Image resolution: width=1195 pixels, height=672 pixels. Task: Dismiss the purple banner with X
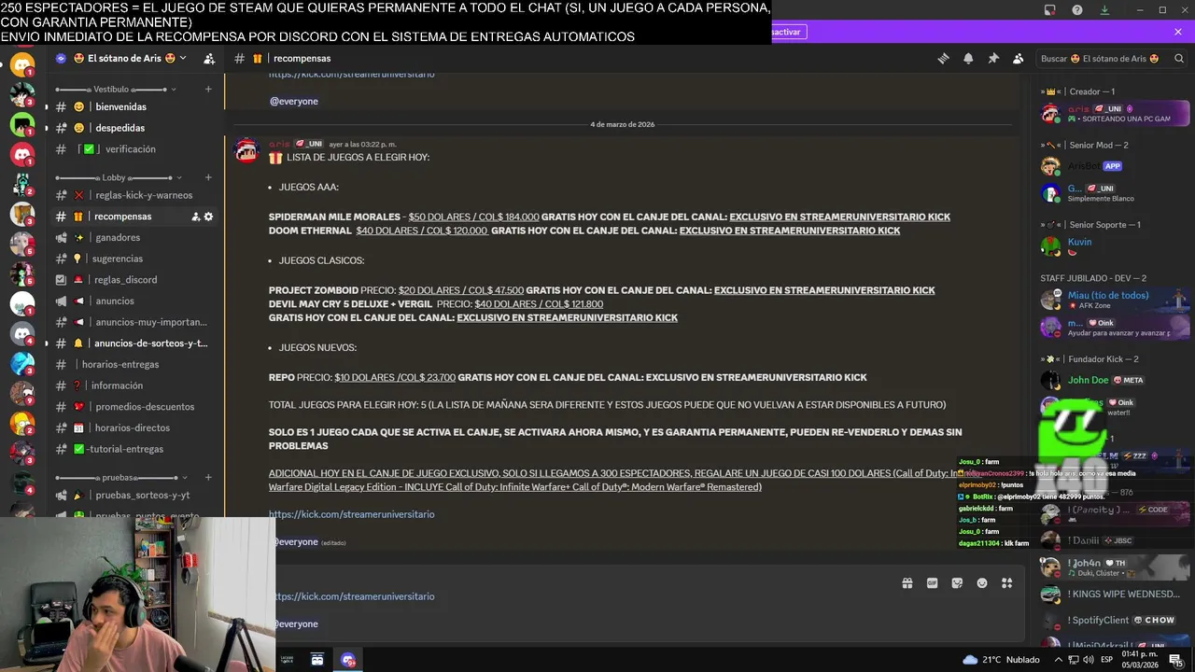point(1178,32)
